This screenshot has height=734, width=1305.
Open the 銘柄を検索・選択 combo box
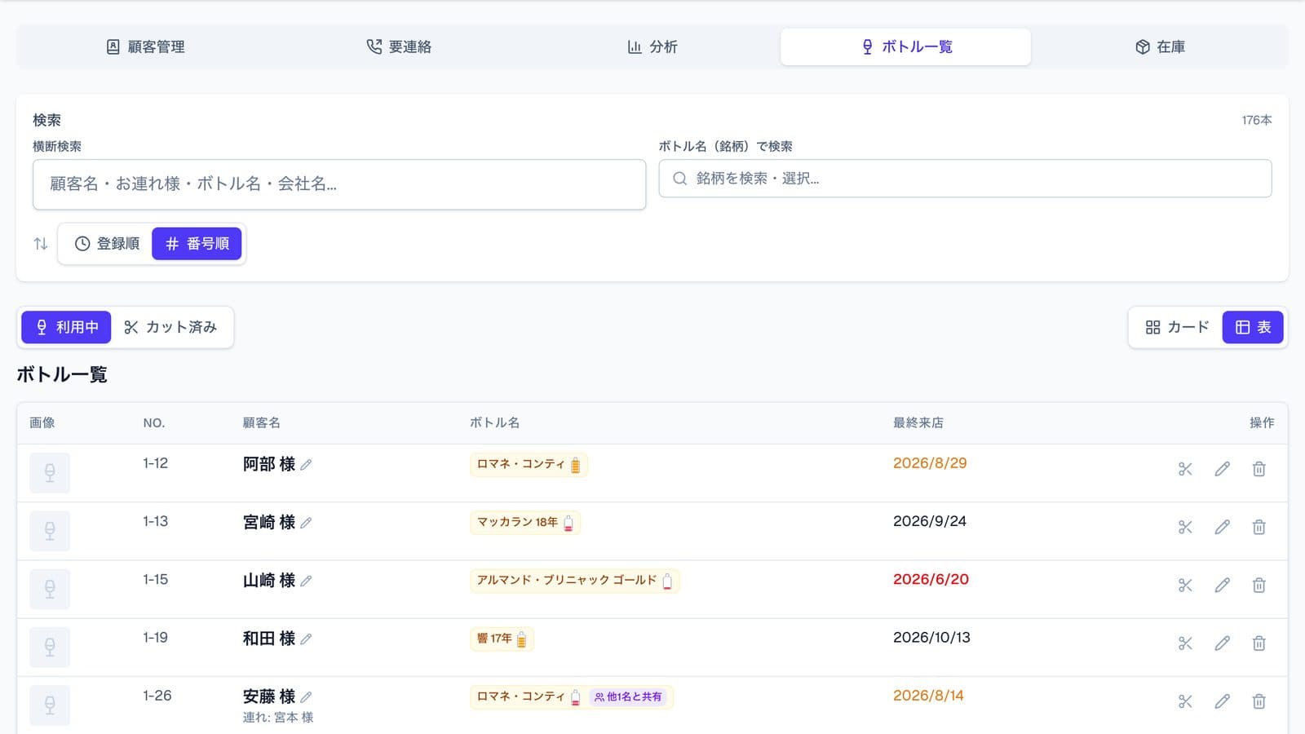coord(965,179)
